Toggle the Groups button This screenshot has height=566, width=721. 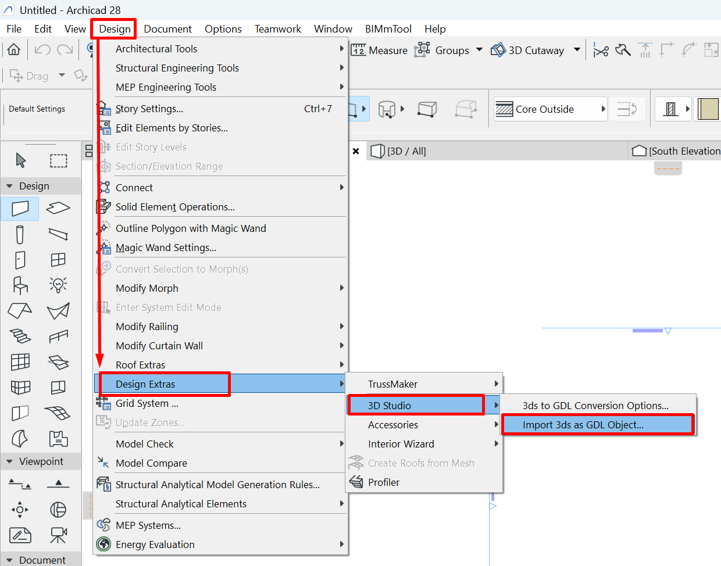[x=442, y=51]
